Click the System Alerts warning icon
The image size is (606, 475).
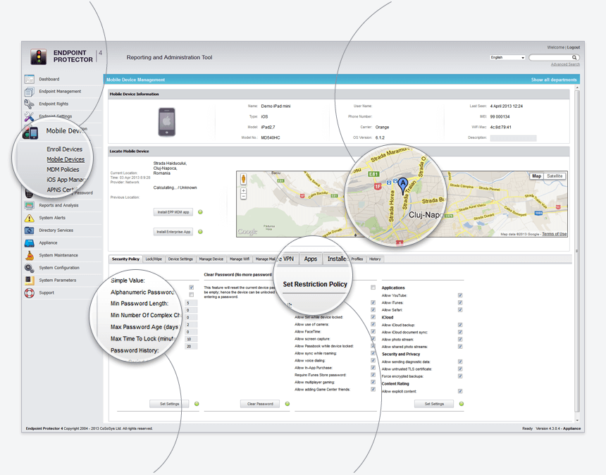click(x=30, y=218)
